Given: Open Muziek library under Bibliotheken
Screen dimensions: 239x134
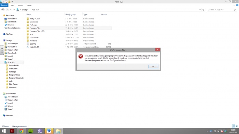Looking at the screenshot, I should tap(10, 103).
